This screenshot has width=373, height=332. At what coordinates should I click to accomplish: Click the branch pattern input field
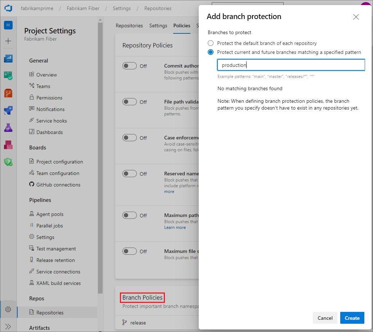tap(291, 65)
